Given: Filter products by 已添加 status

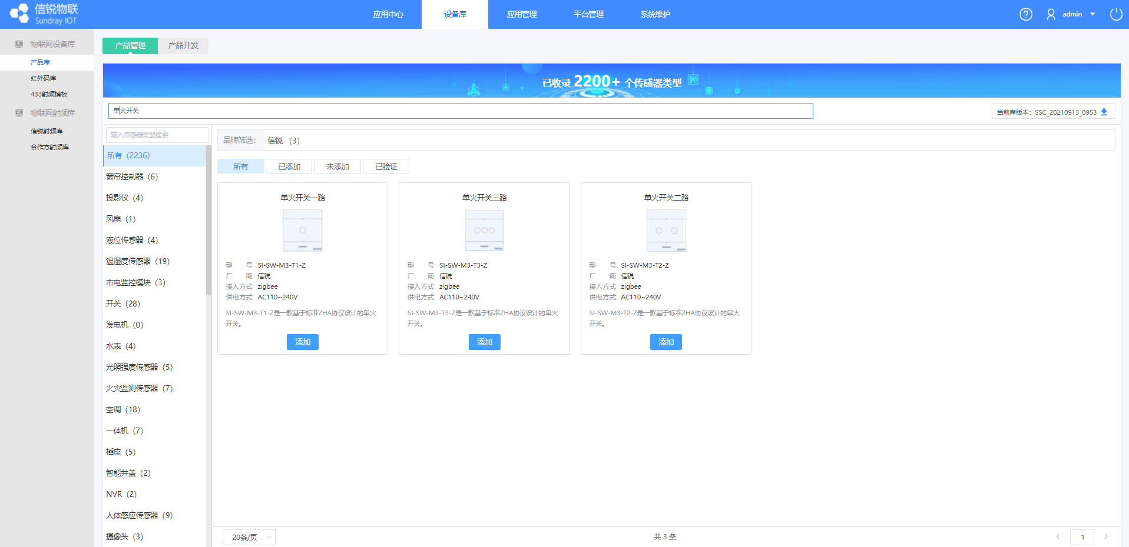Looking at the screenshot, I should (289, 166).
